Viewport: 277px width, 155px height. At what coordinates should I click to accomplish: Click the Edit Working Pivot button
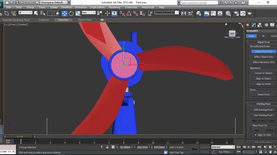(264, 110)
